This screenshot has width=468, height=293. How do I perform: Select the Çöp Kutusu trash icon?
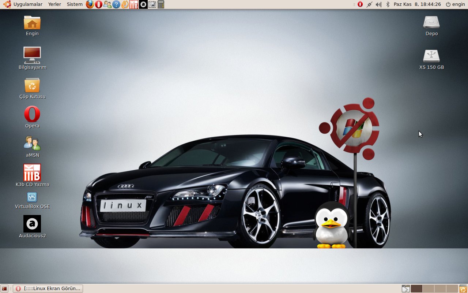(32, 88)
